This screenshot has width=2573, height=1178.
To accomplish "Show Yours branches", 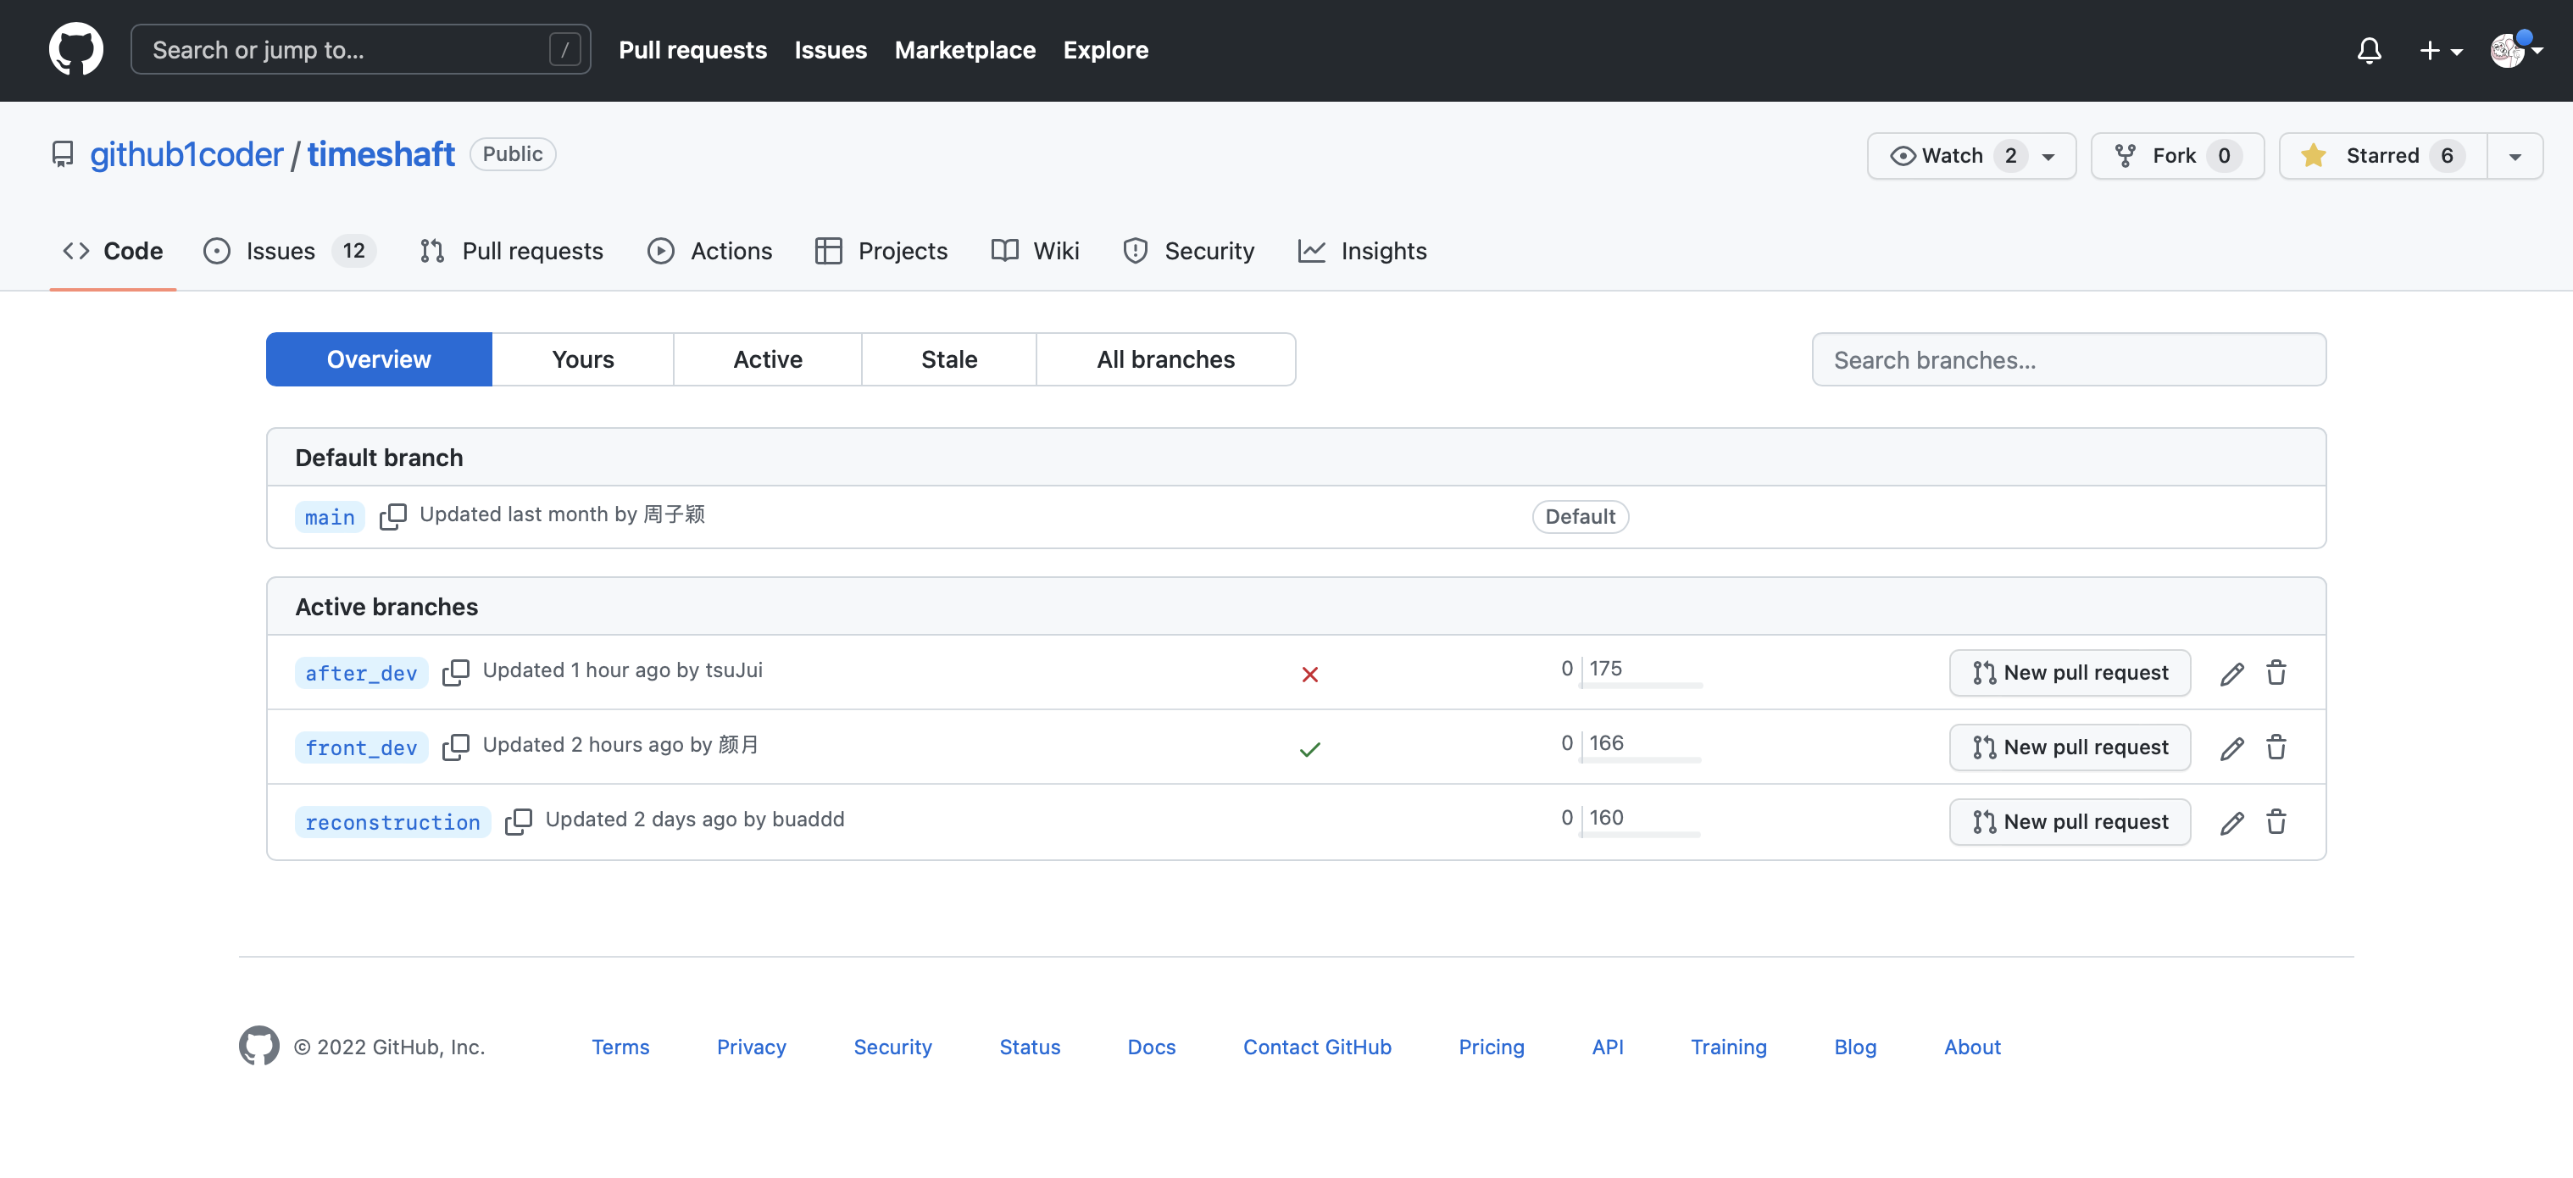I will tap(582, 358).
